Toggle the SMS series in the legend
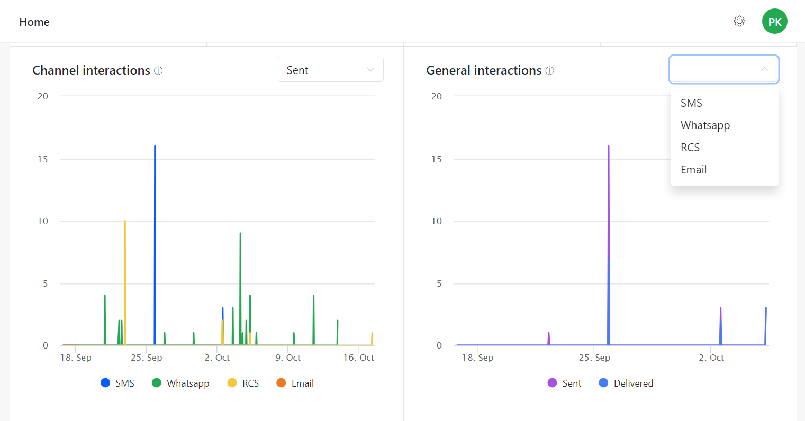The height and width of the screenshot is (421, 805). (117, 383)
